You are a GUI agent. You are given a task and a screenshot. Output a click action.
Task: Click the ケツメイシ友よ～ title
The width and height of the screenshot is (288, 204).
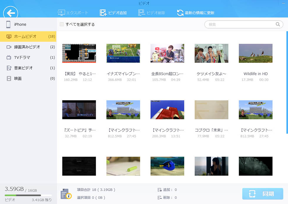point(211,74)
